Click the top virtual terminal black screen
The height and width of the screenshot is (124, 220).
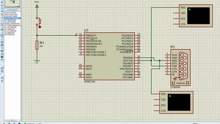click(x=199, y=16)
